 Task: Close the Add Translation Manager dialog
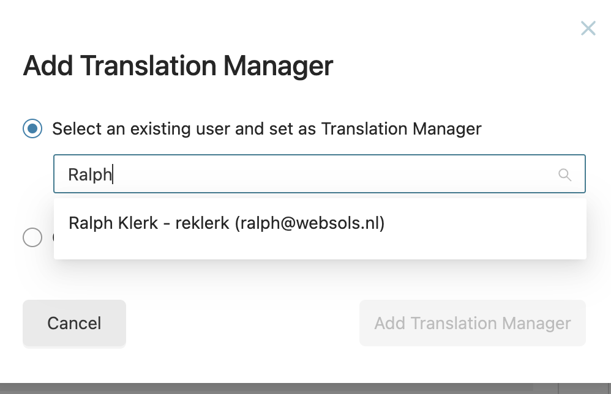588,28
